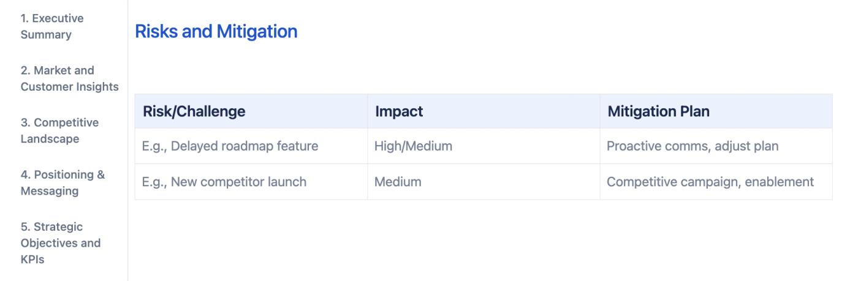Screen dimensions: 858x281
Task: Navigate to Positioning & Messaging section
Action: coord(63,182)
